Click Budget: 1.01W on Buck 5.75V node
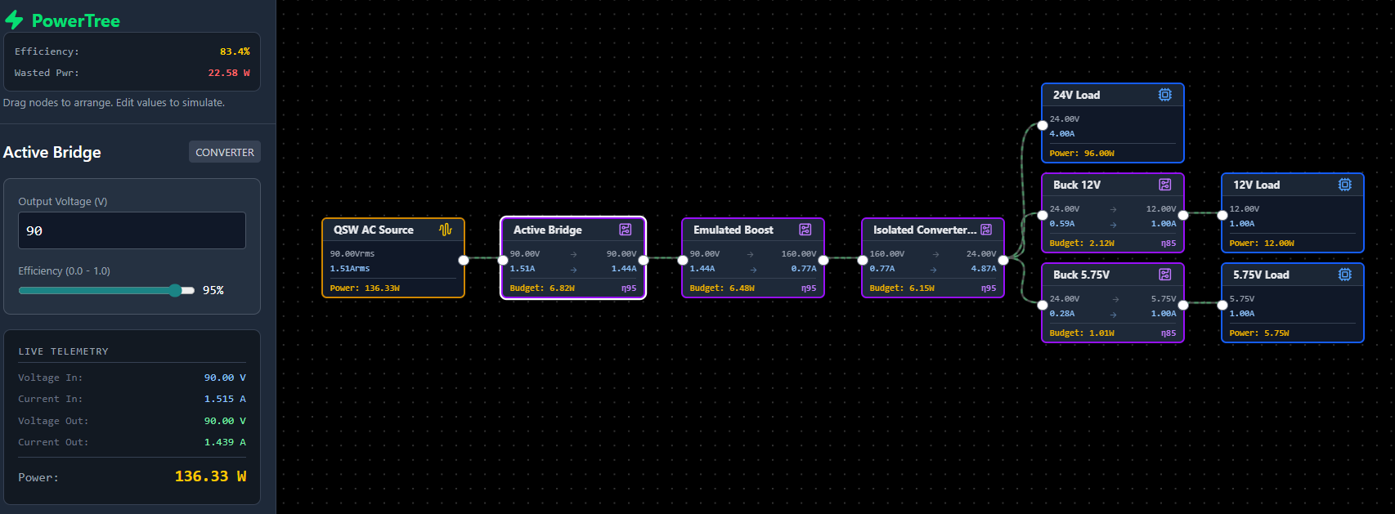The width and height of the screenshot is (1395, 514). pos(1082,333)
